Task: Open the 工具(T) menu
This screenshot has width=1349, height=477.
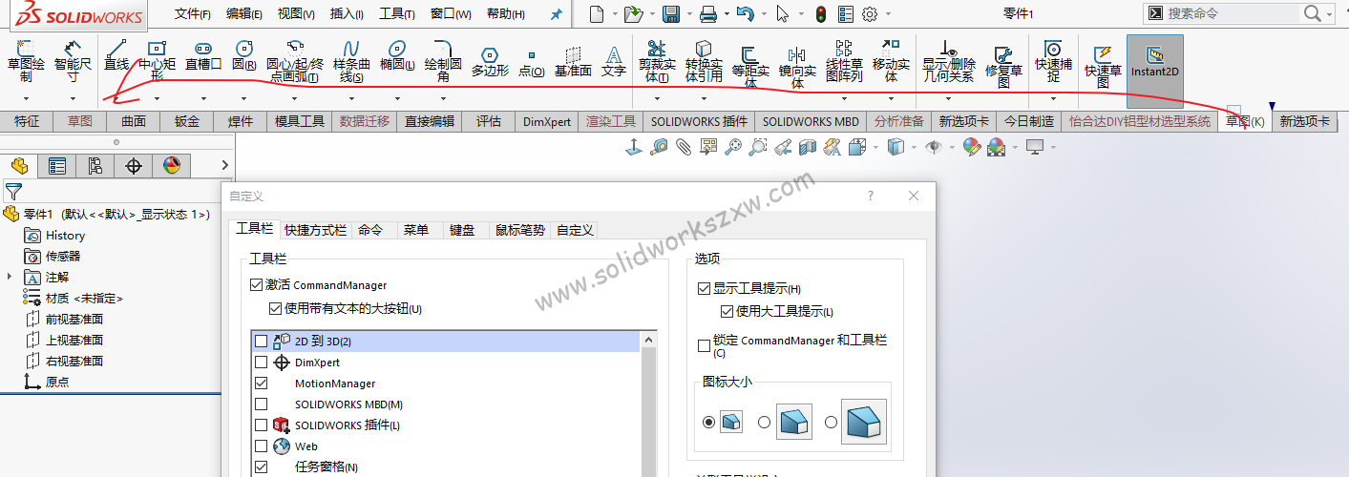Action: pos(397,14)
